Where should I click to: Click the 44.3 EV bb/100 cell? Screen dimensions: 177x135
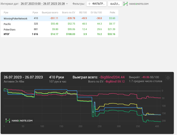pos(99,24)
